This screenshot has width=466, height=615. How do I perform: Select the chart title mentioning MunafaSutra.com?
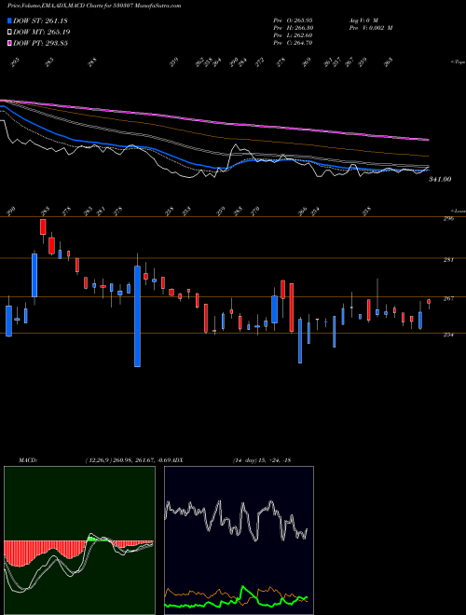[x=94, y=6]
